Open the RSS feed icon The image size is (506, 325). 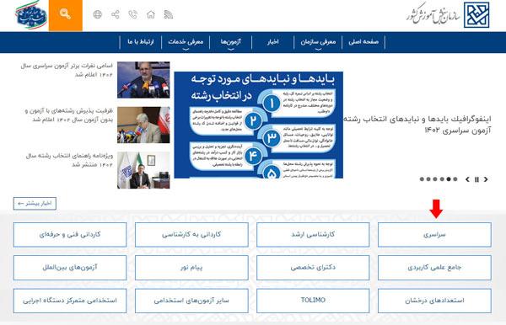pos(169,14)
